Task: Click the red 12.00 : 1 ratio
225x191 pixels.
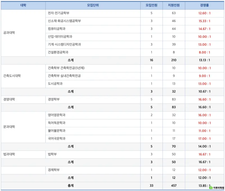Action: pos(204,170)
